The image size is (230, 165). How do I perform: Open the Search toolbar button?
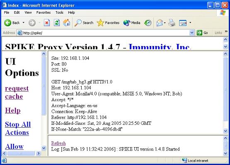[x=84, y=23]
